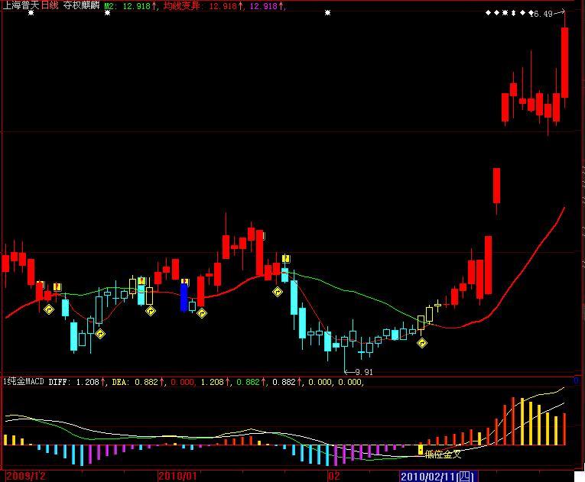Click the white star marker at top center
The width and height of the screenshot is (585, 482).
coord(328,13)
